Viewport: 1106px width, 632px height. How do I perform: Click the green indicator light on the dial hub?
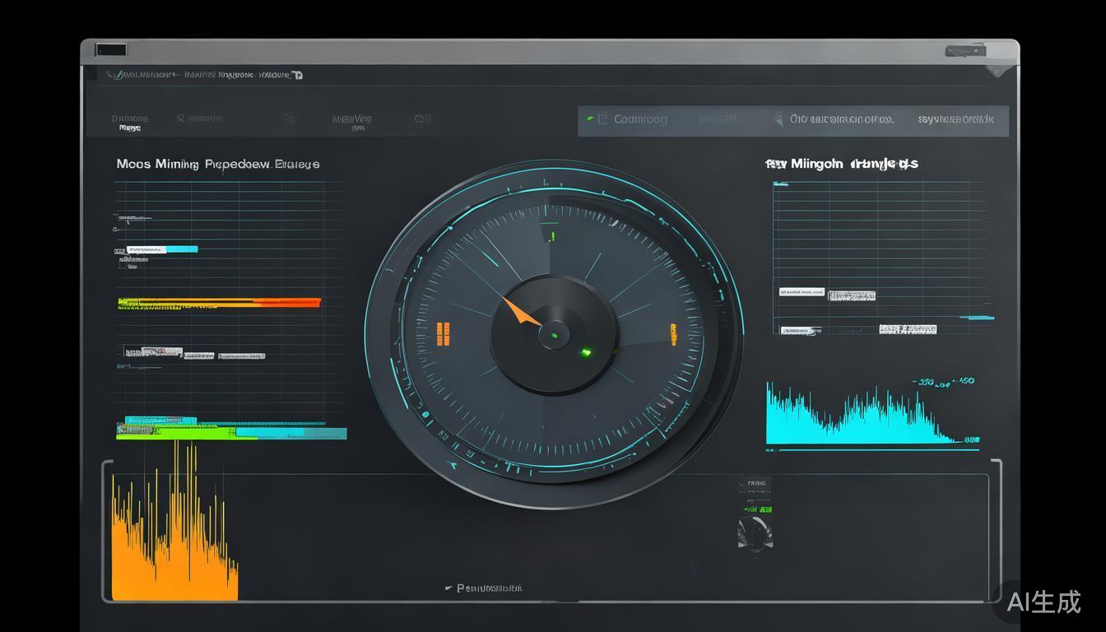[586, 352]
